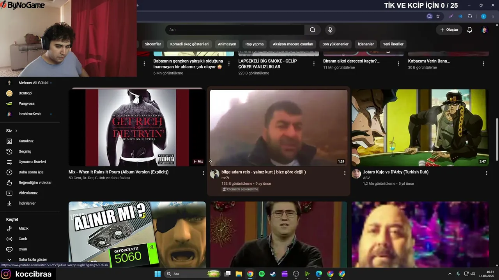The width and height of the screenshot is (499, 280).
Task: Open the Mix - When It Rains It Pours title
Action: [119, 172]
